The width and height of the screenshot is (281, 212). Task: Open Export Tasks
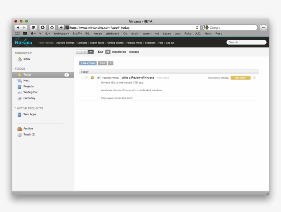[x=97, y=43]
